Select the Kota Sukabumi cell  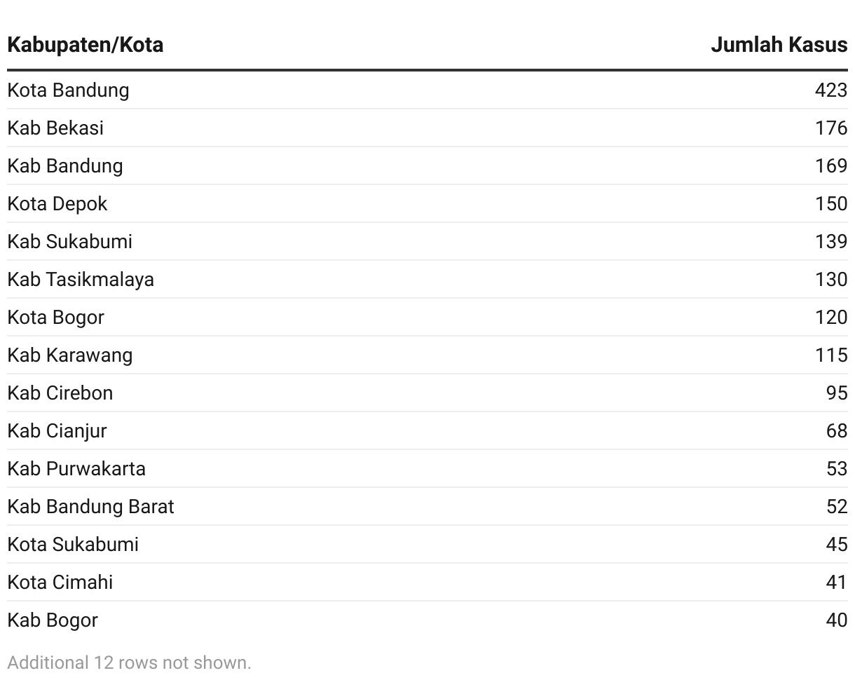73,545
